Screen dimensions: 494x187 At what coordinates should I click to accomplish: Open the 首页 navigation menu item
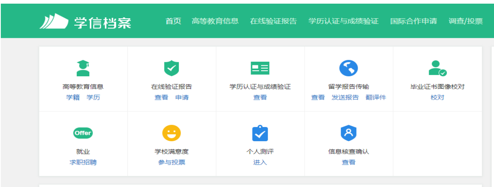pyautogui.click(x=173, y=21)
